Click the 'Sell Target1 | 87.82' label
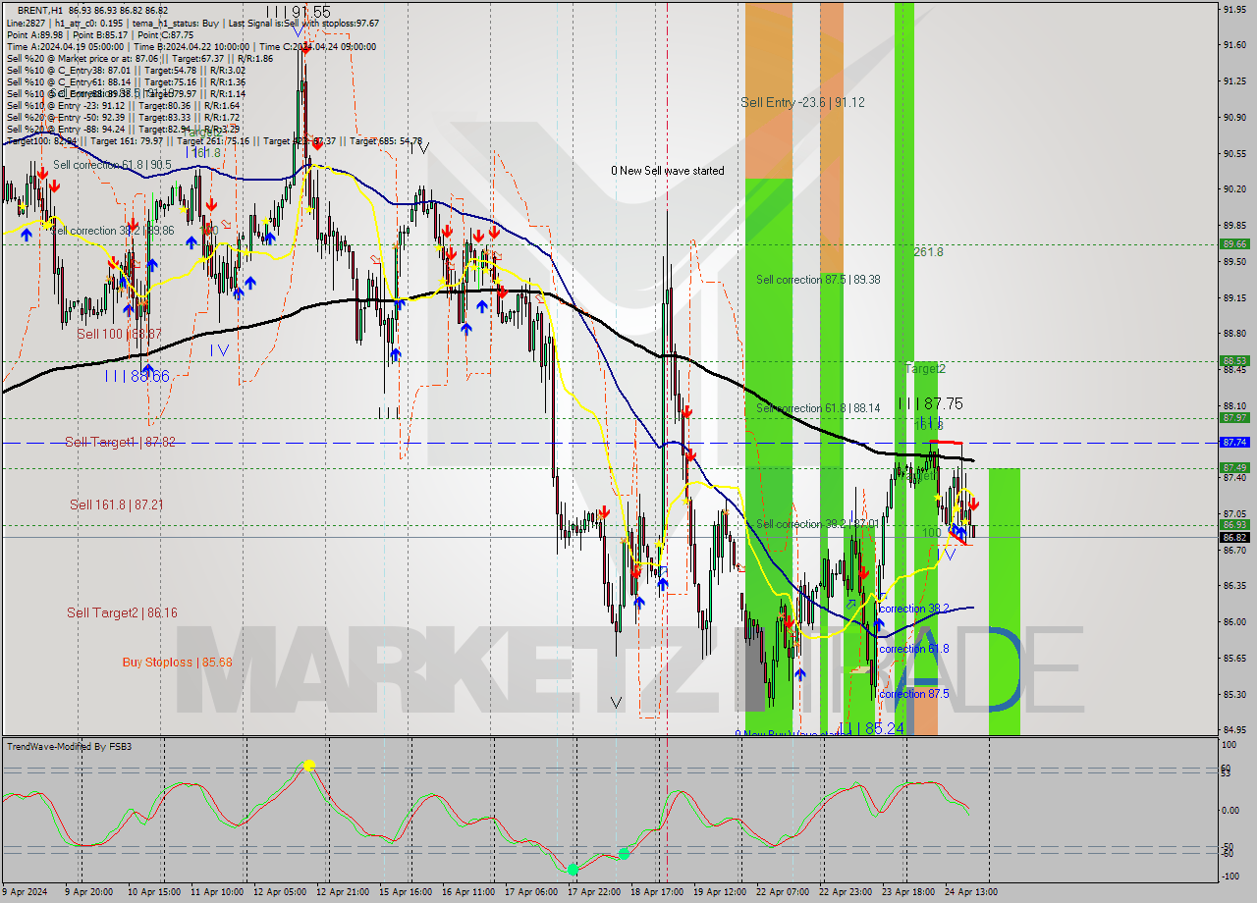 pos(120,443)
